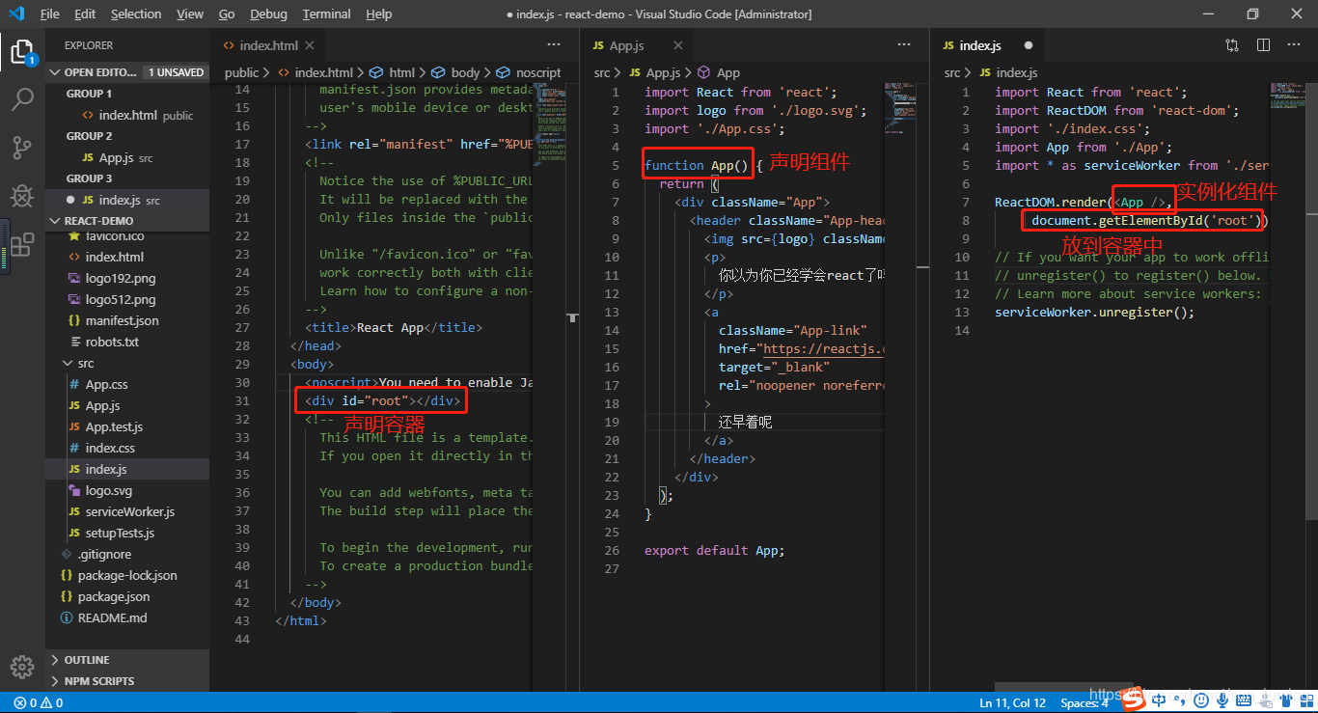Viewport: 1318px width, 713px height.
Task: Open More Actions for index.html editor group
Action: point(554,45)
